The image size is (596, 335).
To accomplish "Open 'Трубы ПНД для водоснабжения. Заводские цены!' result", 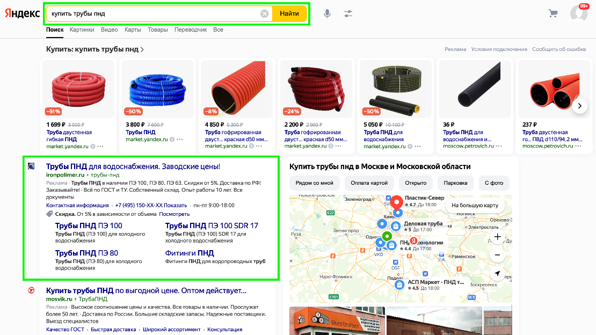I will (x=133, y=166).
